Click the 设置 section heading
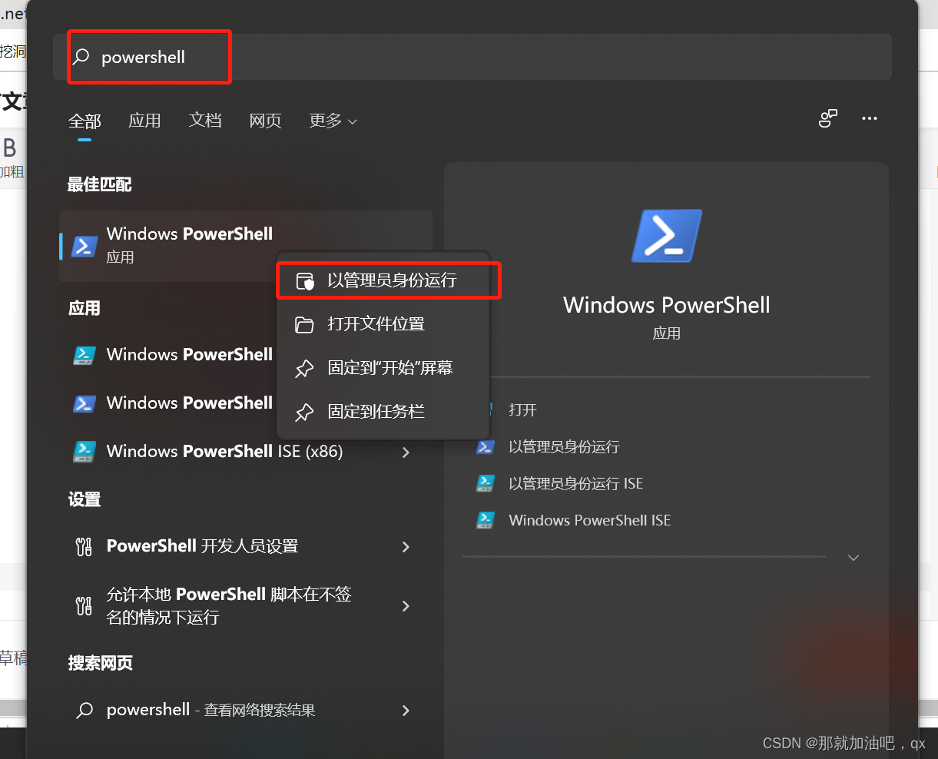Screen dimensions: 938x759 pos(85,499)
